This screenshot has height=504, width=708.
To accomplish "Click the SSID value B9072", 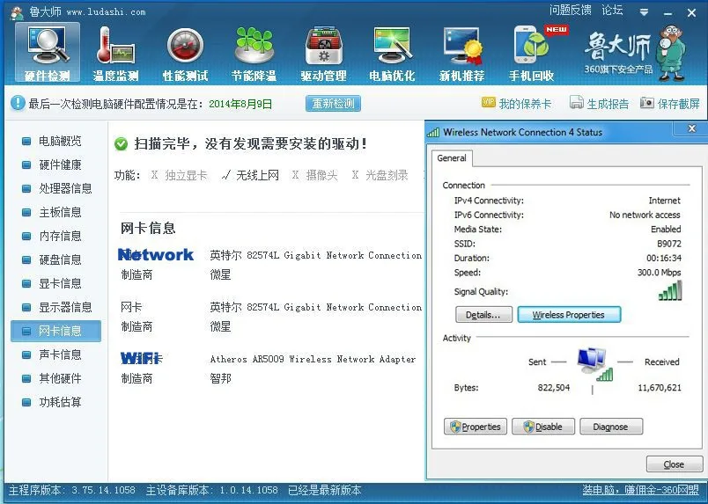I will click(668, 244).
